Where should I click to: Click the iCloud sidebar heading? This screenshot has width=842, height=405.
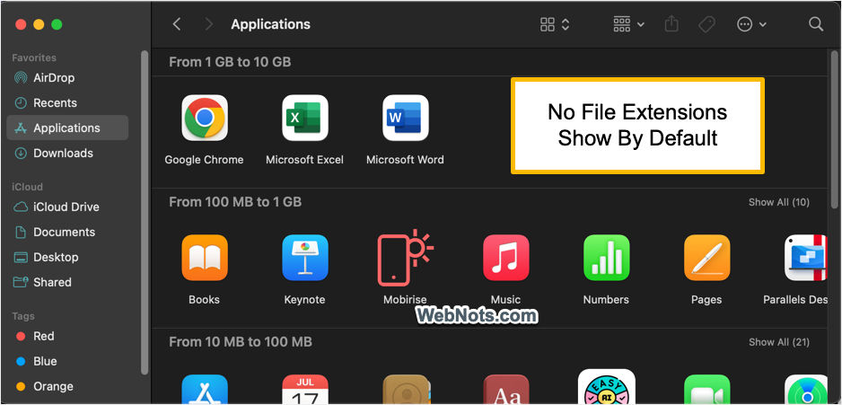[28, 187]
